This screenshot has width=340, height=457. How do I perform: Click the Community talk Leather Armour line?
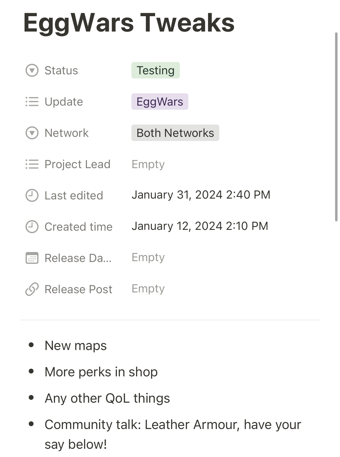(x=173, y=435)
